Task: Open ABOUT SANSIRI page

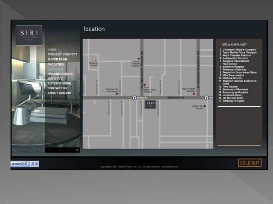Action: coord(59,93)
